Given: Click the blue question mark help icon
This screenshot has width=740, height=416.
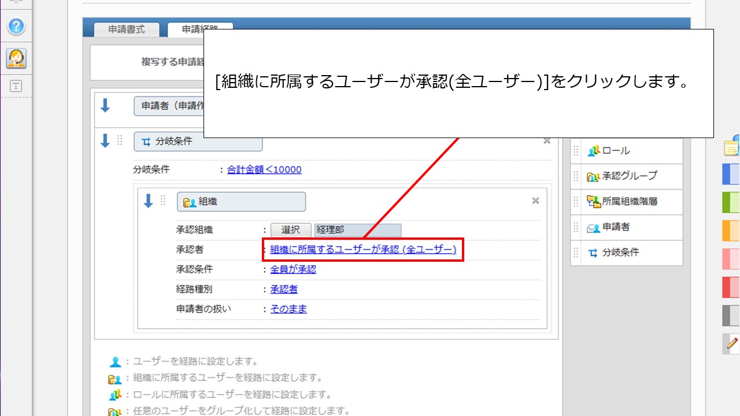Looking at the screenshot, I should (x=16, y=26).
